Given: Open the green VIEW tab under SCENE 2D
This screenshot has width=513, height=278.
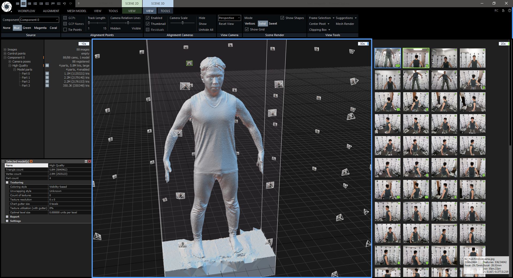Looking at the screenshot, I should coord(132,11).
